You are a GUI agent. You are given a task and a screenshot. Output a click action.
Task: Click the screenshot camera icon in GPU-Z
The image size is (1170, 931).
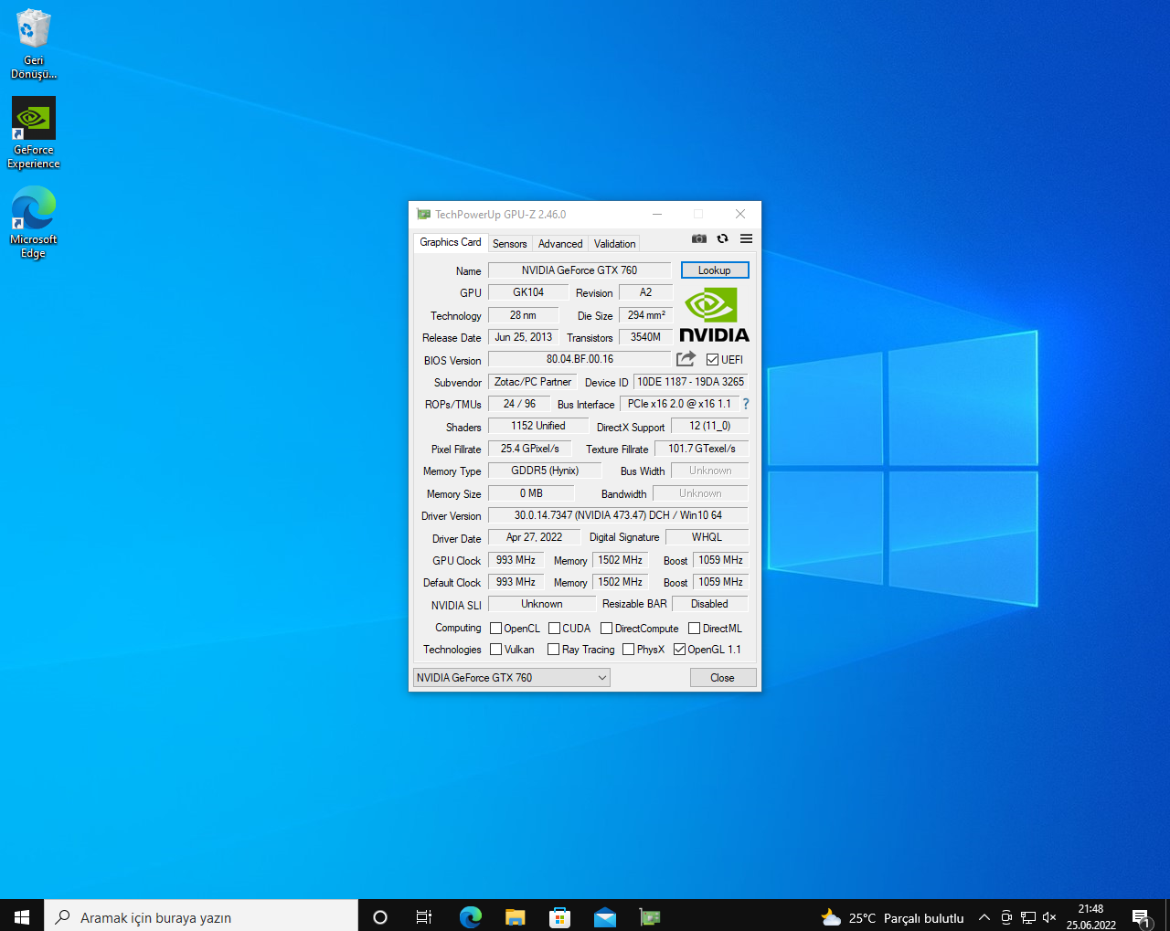click(699, 238)
